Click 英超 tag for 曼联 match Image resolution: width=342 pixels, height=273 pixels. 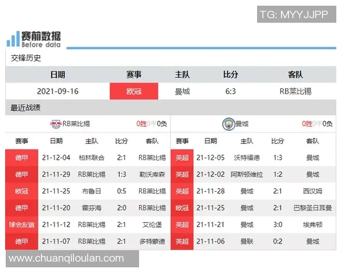182,241
